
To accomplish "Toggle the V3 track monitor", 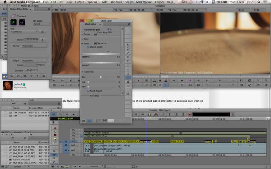I will [82, 136].
